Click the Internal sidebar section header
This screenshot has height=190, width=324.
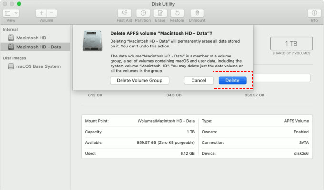(10, 29)
